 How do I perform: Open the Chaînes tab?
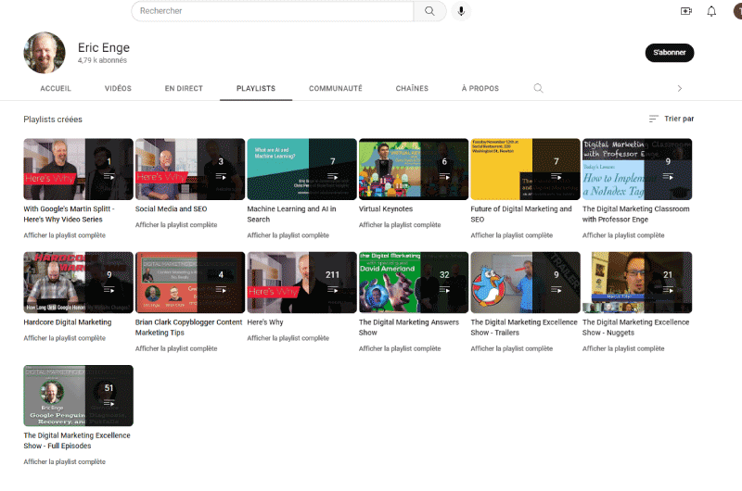pos(412,88)
